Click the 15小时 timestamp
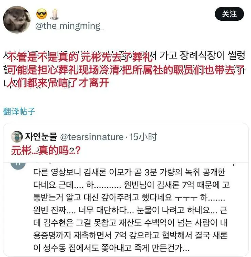251x257 pixels. (x=143, y=137)
